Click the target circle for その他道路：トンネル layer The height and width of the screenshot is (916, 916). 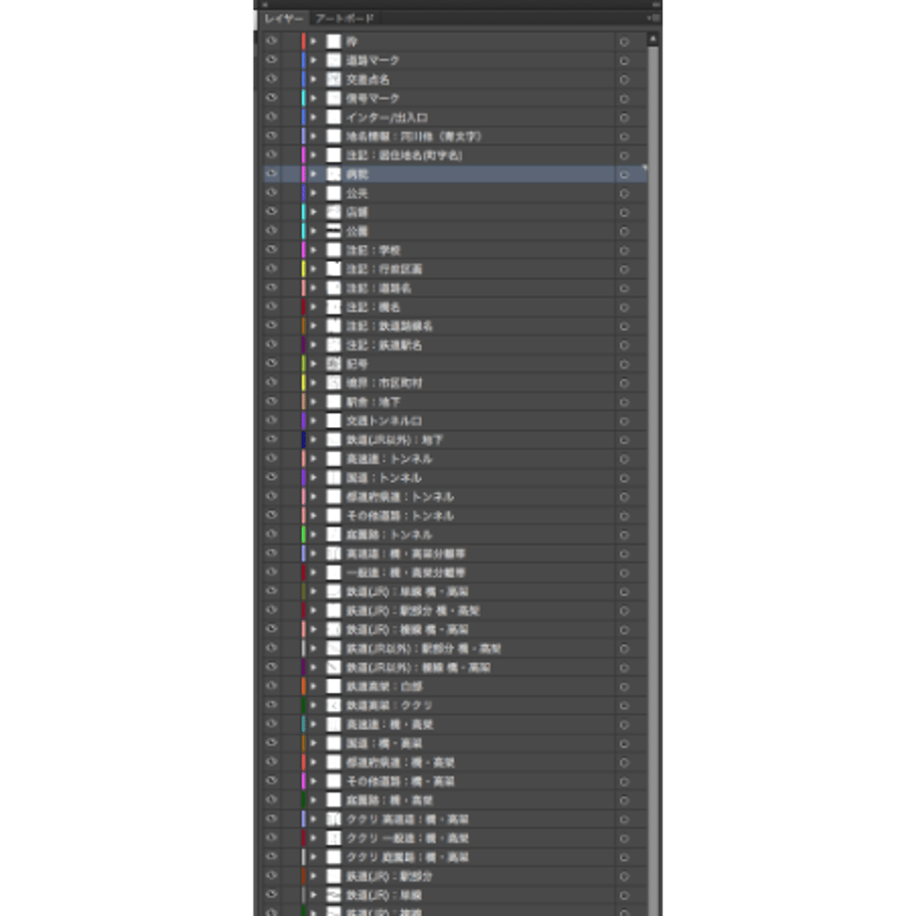point(624,516)
